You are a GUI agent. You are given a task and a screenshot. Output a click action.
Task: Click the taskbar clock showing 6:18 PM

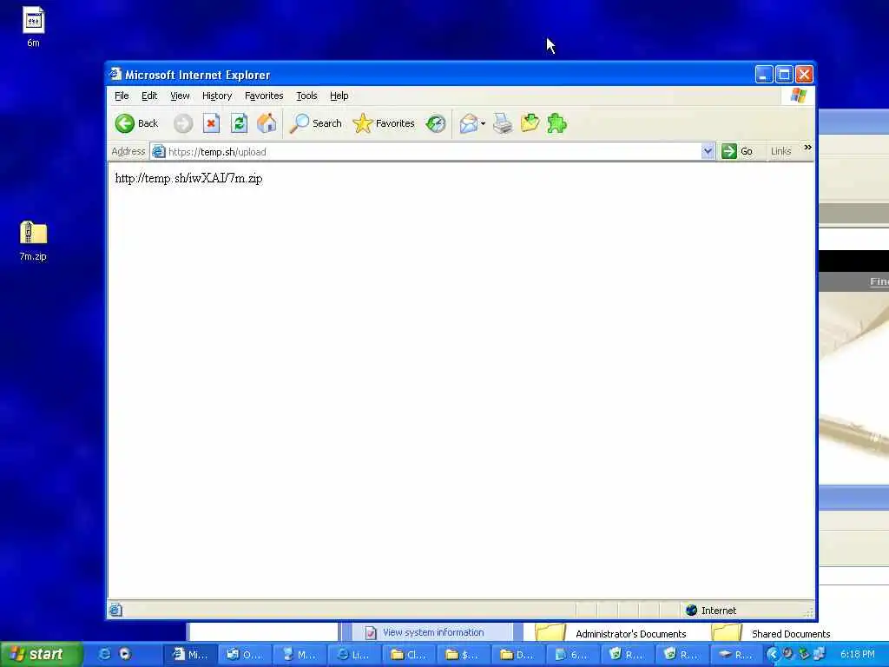[x=857, y=654]
